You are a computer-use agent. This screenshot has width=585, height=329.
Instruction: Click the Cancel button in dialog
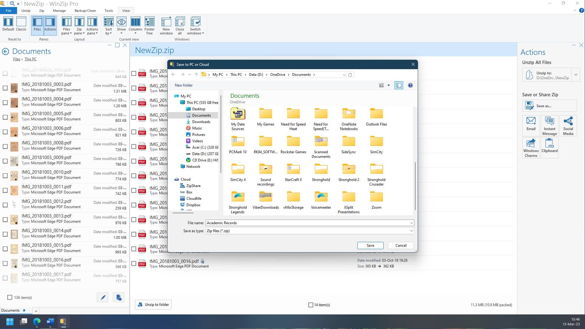(x=401, y=246)
